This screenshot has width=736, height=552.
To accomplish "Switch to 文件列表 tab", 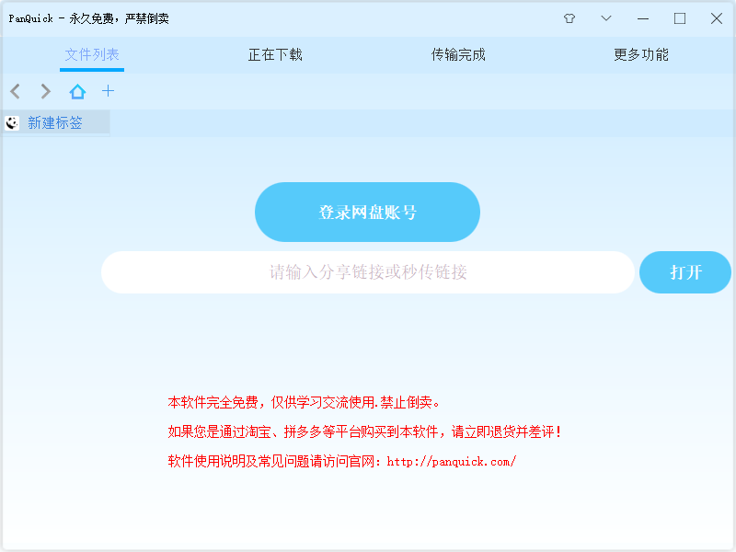I will pyautogui.click(x=92, y=55).
